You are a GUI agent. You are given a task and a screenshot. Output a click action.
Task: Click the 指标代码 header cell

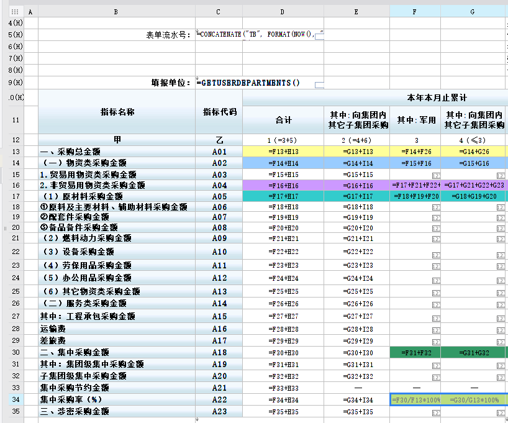pyautogui.click(x=219, y=112)
